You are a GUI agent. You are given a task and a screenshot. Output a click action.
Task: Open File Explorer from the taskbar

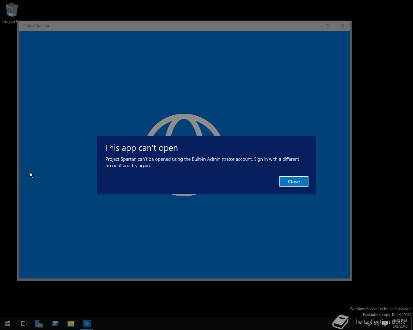click(x=71, y=324)
